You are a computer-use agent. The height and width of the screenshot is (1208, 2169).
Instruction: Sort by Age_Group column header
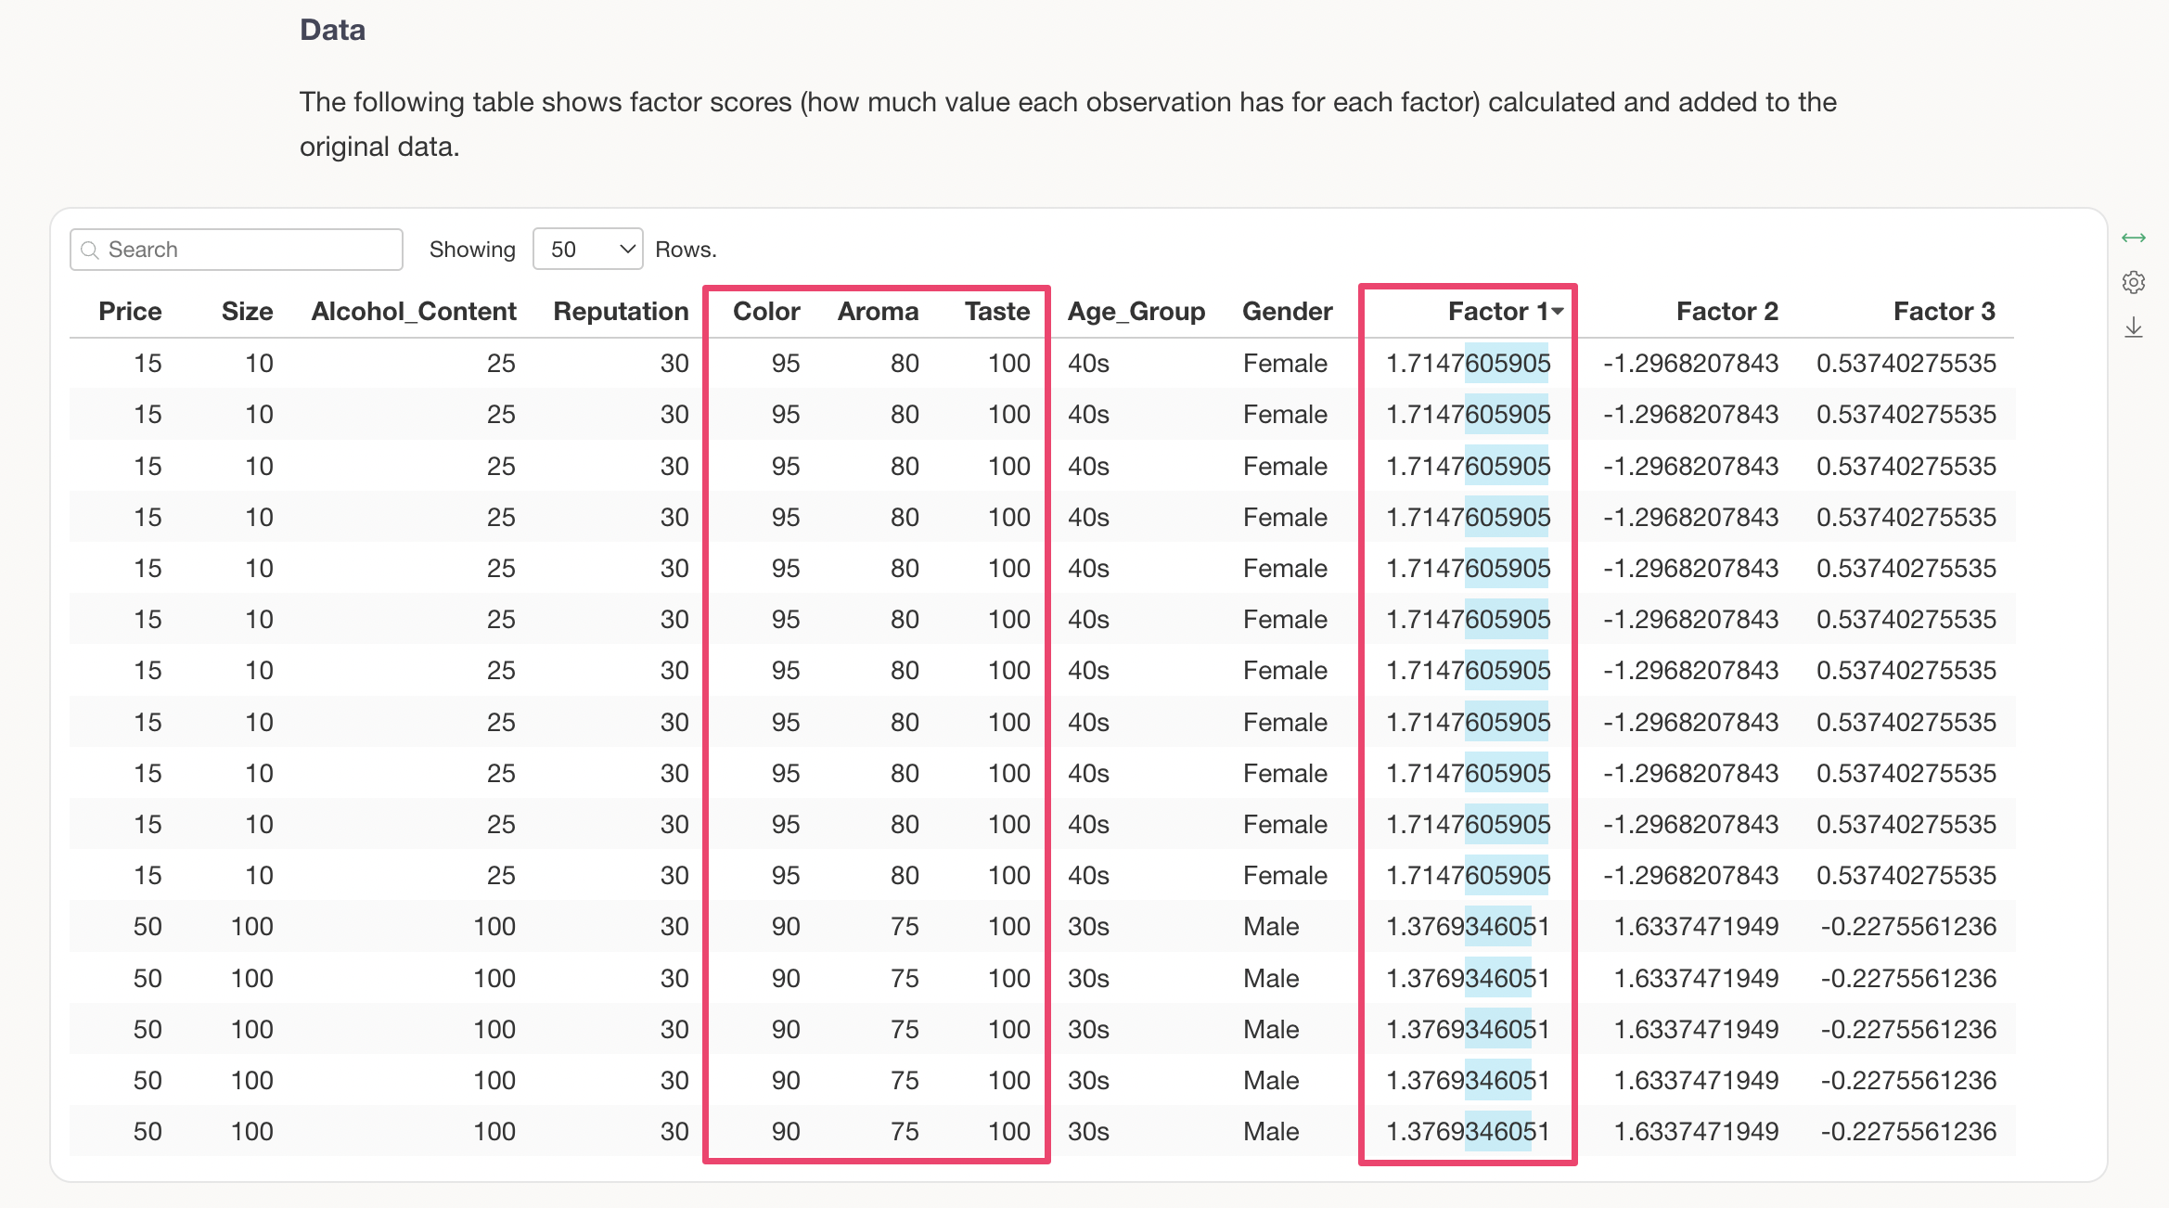1136,312
